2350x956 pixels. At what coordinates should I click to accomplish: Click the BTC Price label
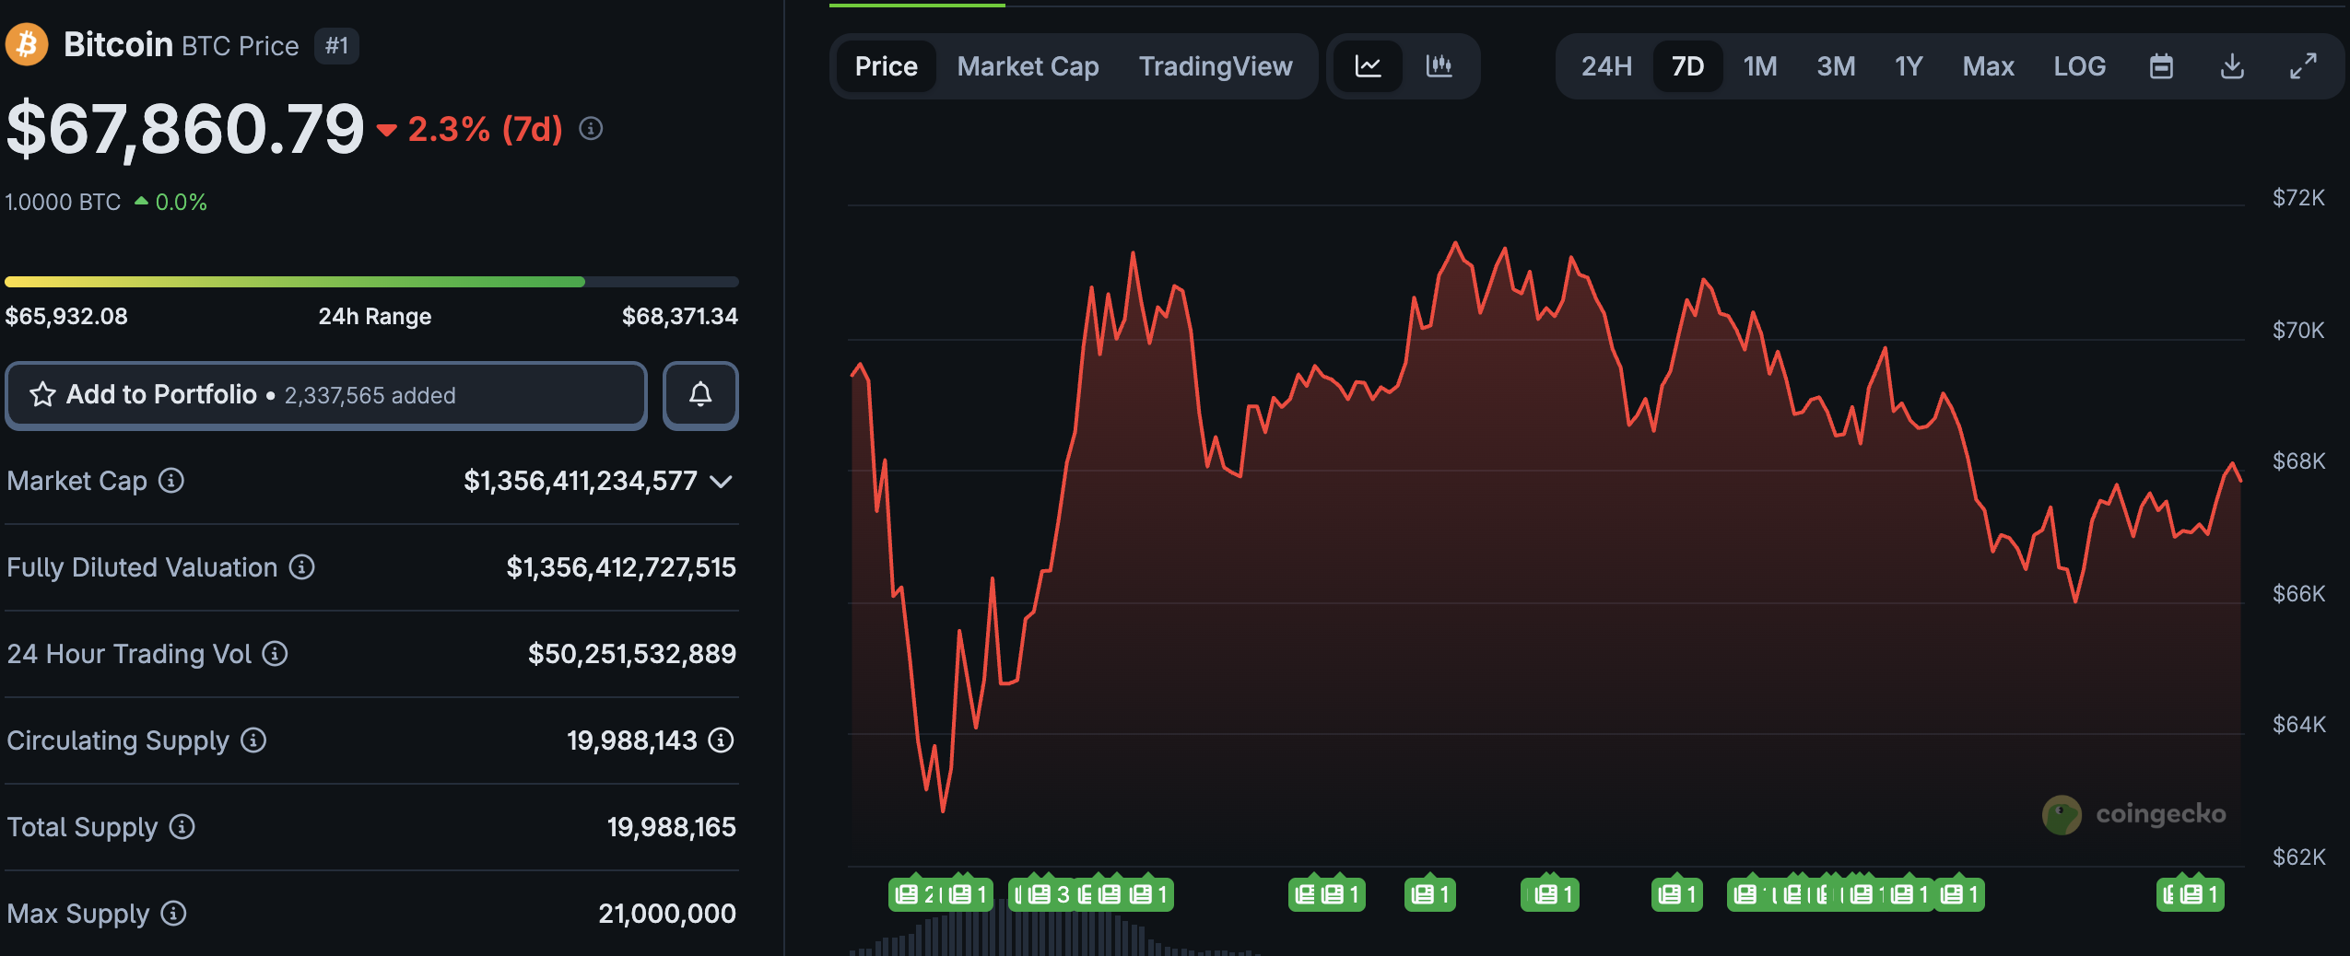point(241,46)
